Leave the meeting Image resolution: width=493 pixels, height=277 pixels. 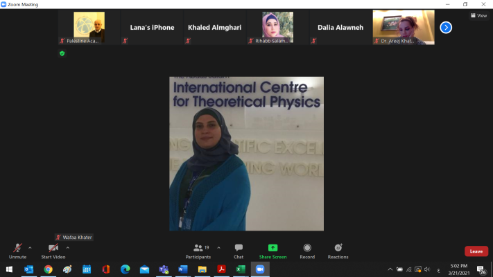pos(476,251)
